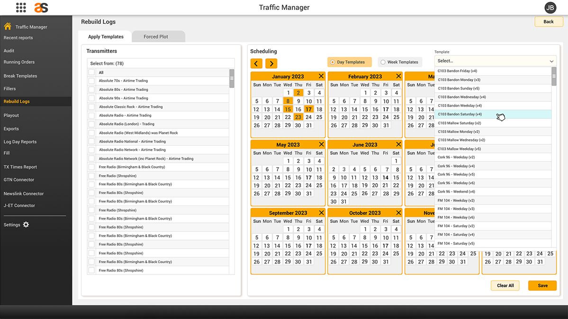Screen dimensions: 568x319
Task: Select January 23 highlighted date
Action: (298, 117)
